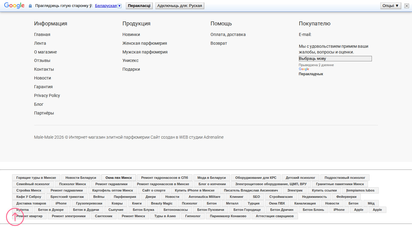Click Писатель Владислав Аксинович tag
The width and height of the screenshot is (412, 232).
[x=251, y=190]
